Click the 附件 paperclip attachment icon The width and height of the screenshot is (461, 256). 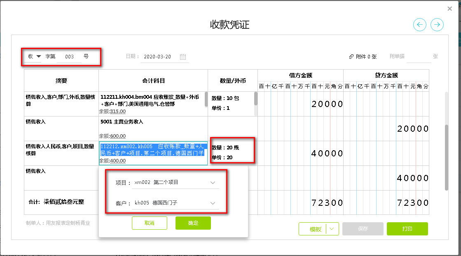tap(351, 57)
